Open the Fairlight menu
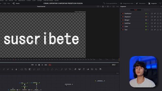 (x=39, y=1)
